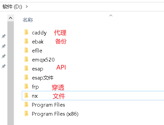Click the Program Files folder icon
The image size is (164, 125).
point(26,105)
